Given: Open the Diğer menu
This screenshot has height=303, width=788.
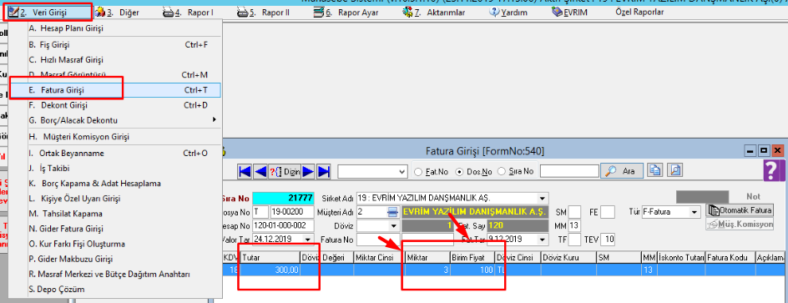Looking at the screenshot, I should [x=117, y=13].
